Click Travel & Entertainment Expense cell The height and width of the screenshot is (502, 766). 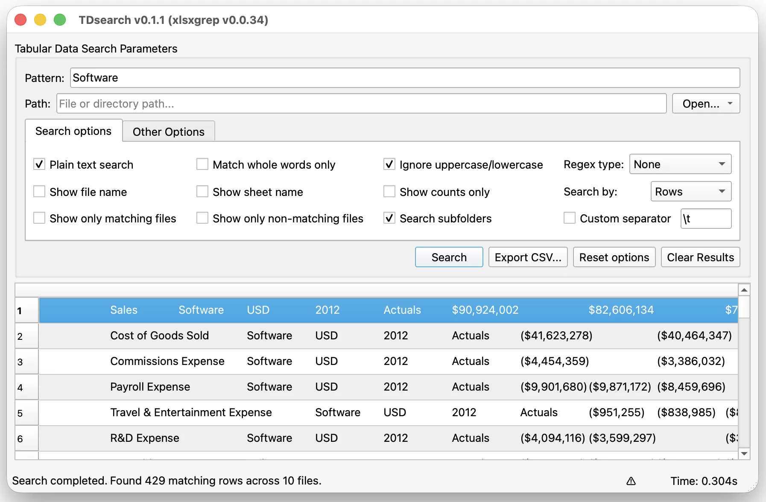tap(191, 412)
